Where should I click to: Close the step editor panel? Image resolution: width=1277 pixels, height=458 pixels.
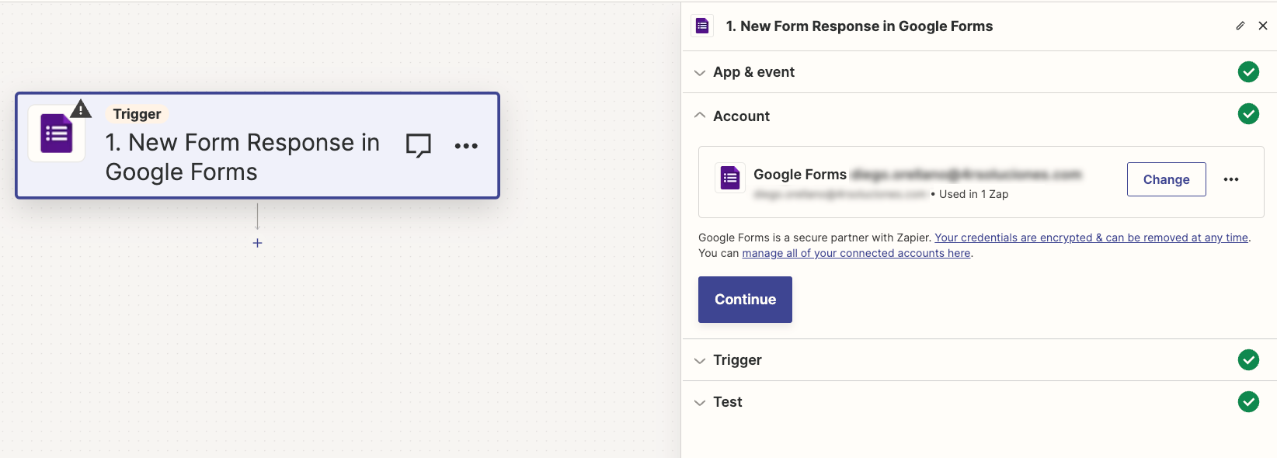pyautogui.click(x=1263, y=26)
